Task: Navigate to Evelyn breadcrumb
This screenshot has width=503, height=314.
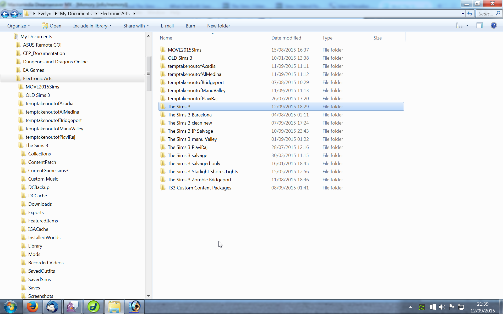Action: click(45, 14)
